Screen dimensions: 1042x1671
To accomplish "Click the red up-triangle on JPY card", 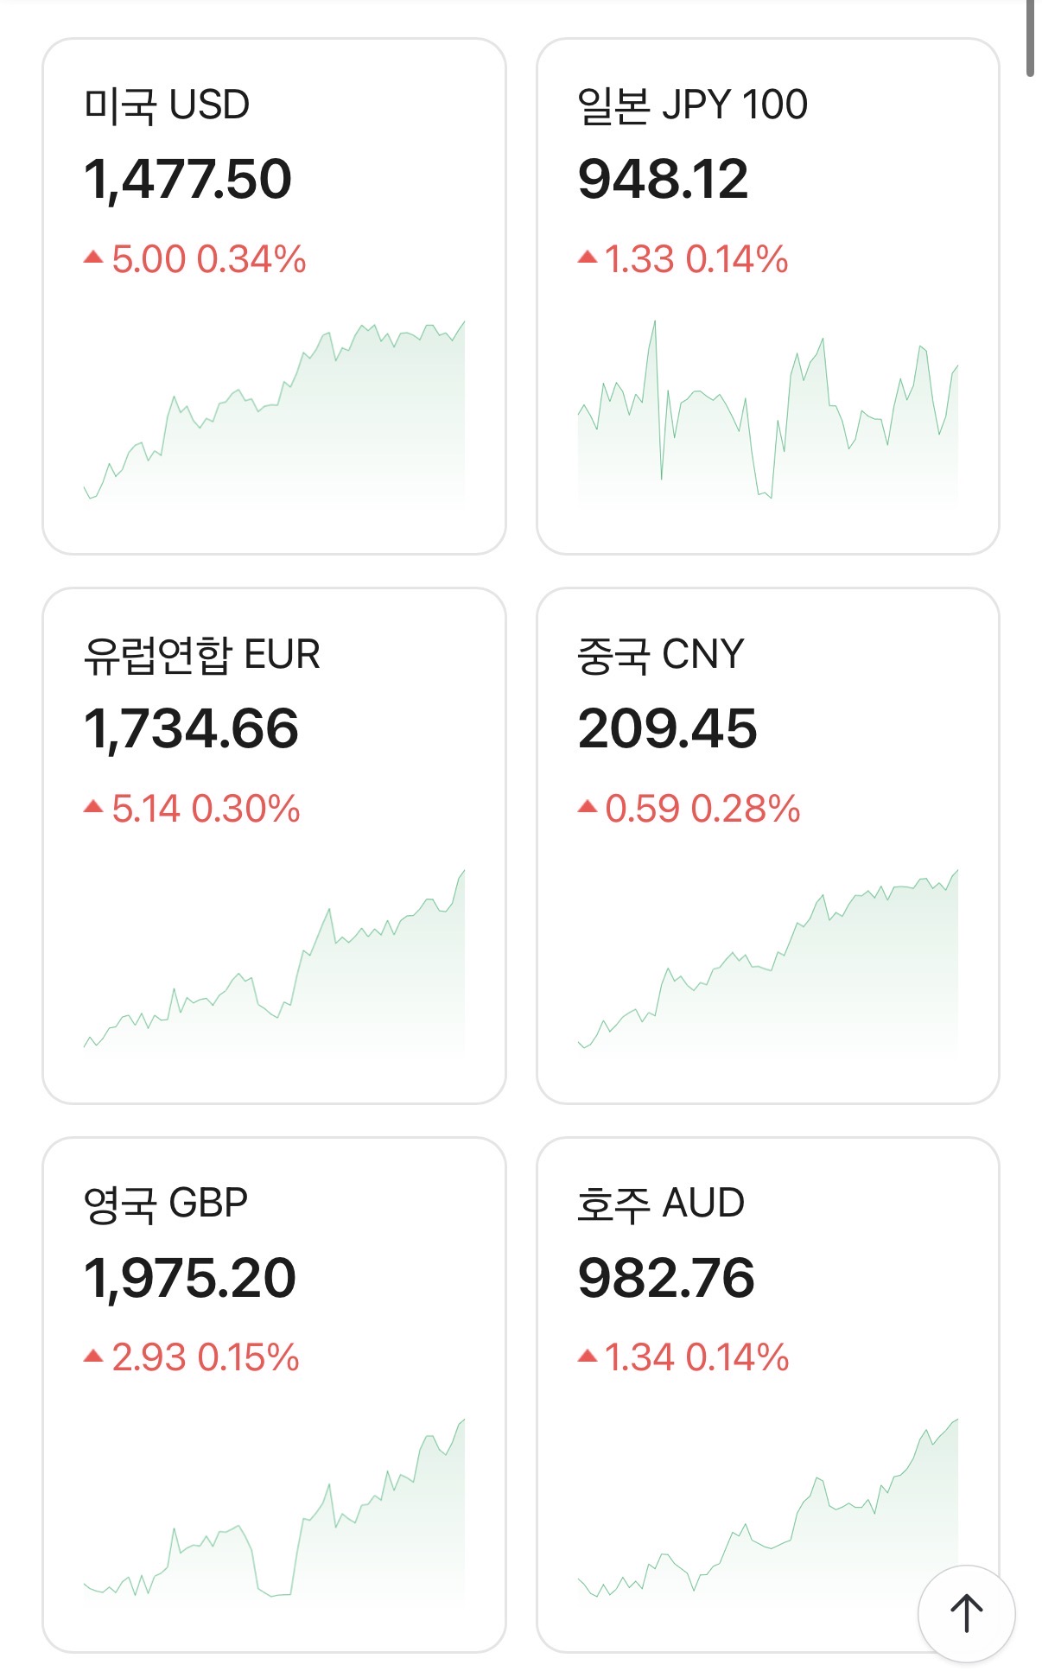I will pyautogui.click(x=588, y=257).
